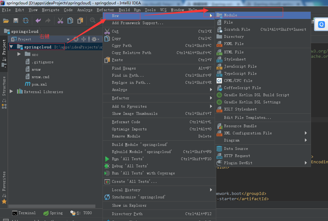Viewport: 328px width, 221px height.
Task: Open Favorites side tab
Action: click(4, 187)
